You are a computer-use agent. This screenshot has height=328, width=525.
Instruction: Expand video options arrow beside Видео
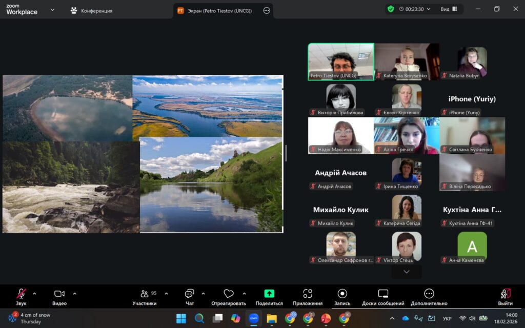click(x=75, y=294)
